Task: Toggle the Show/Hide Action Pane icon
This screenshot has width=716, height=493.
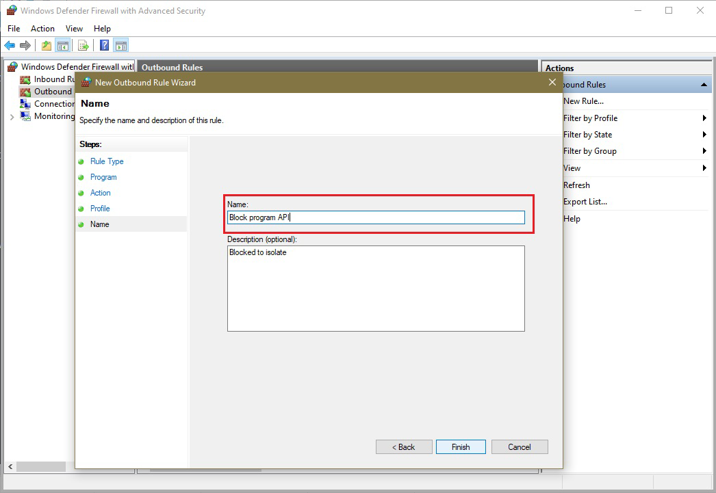Action: point(121,45)
